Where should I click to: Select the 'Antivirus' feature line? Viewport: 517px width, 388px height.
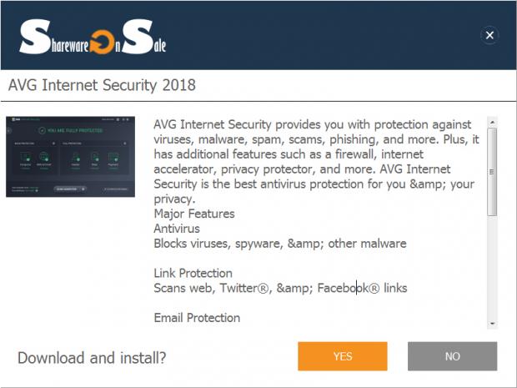pos(177,229)
